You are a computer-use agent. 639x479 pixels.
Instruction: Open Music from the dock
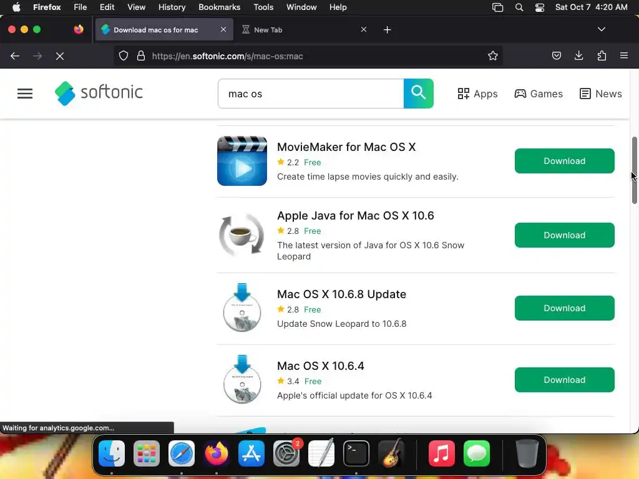[x=442, y=453]
